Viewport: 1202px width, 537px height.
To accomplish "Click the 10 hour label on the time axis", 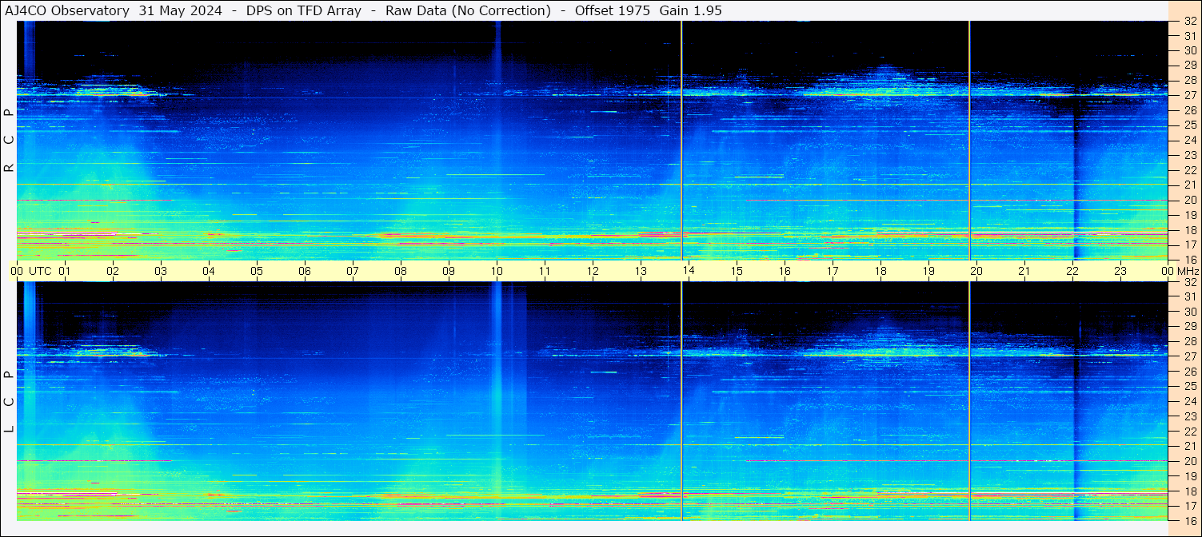I will (497, 271).
